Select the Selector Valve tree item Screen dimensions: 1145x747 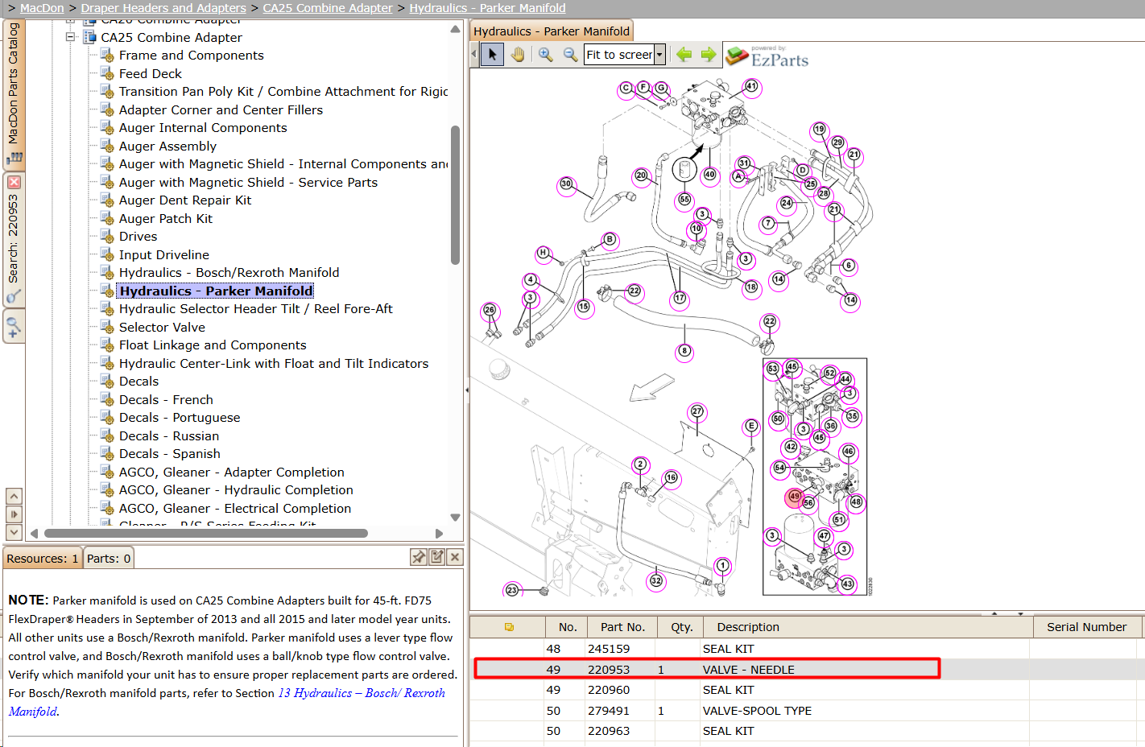point(162,327)
